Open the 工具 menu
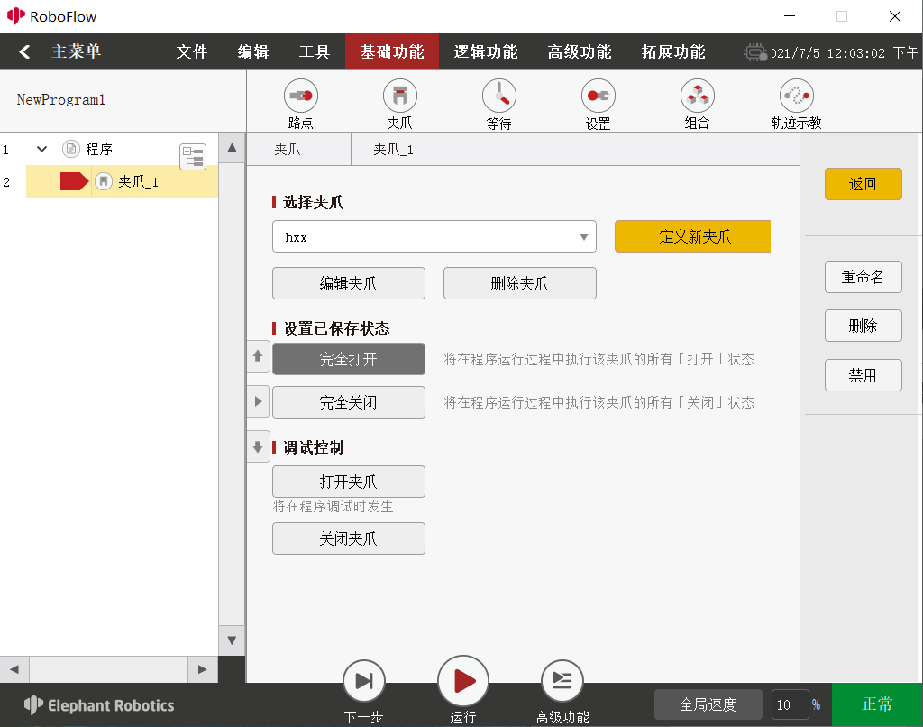This screenshot has height=727, width=923. coord(315,51)
